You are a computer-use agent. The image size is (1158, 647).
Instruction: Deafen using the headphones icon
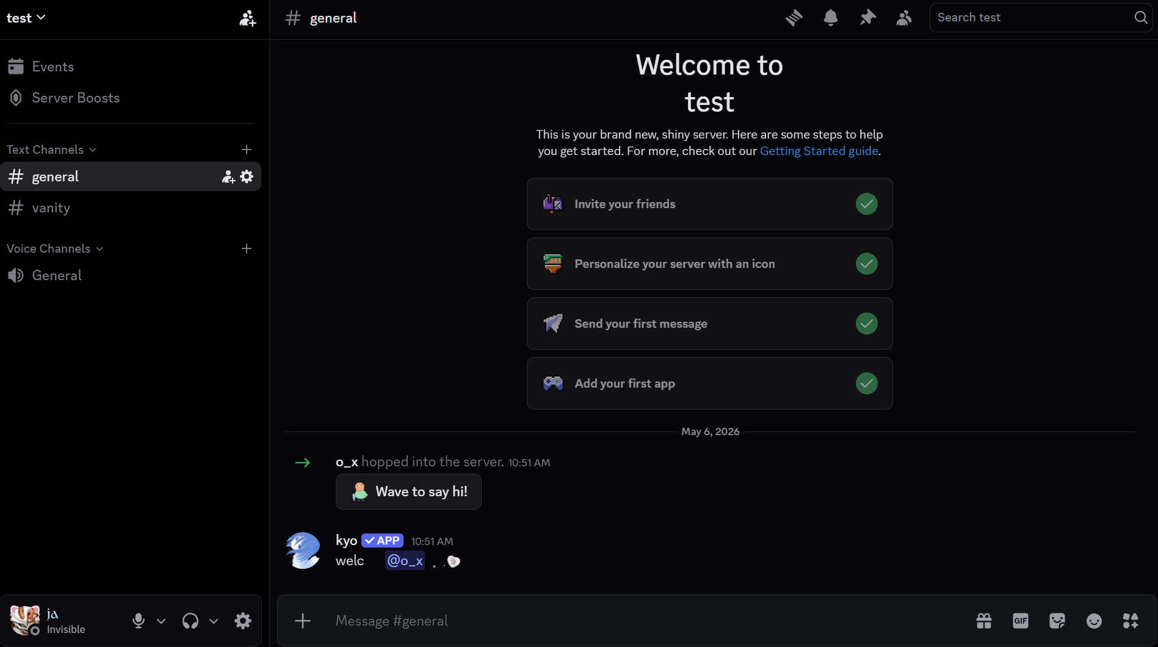point(190,621)
